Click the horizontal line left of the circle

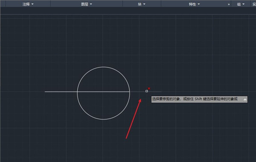(x=61, y=91)
